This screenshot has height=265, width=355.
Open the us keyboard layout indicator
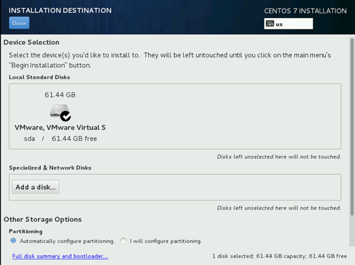point(289,24)
